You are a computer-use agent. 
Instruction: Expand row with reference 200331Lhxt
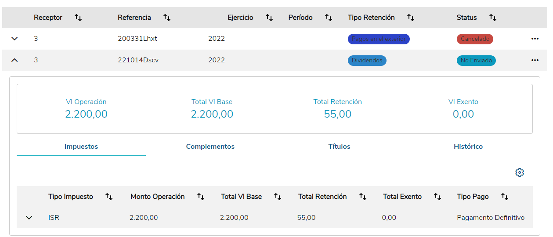point(14,39)
